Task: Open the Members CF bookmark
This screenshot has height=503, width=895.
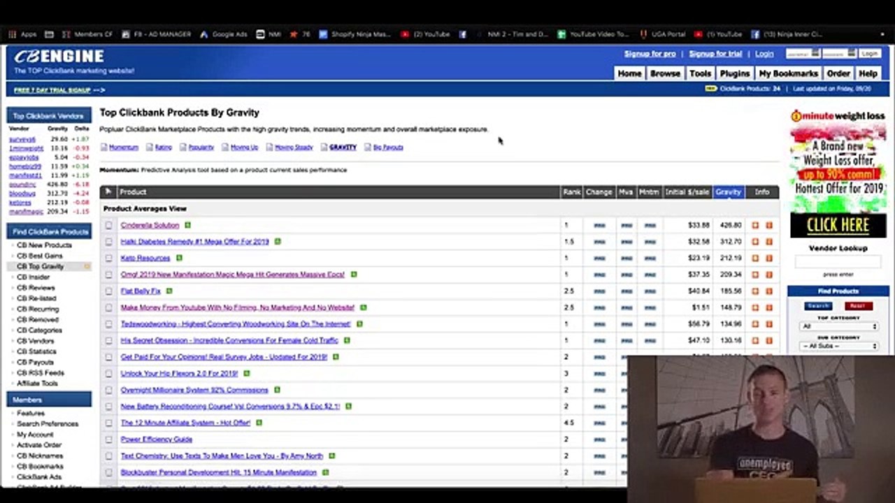Action: point(87,34)
